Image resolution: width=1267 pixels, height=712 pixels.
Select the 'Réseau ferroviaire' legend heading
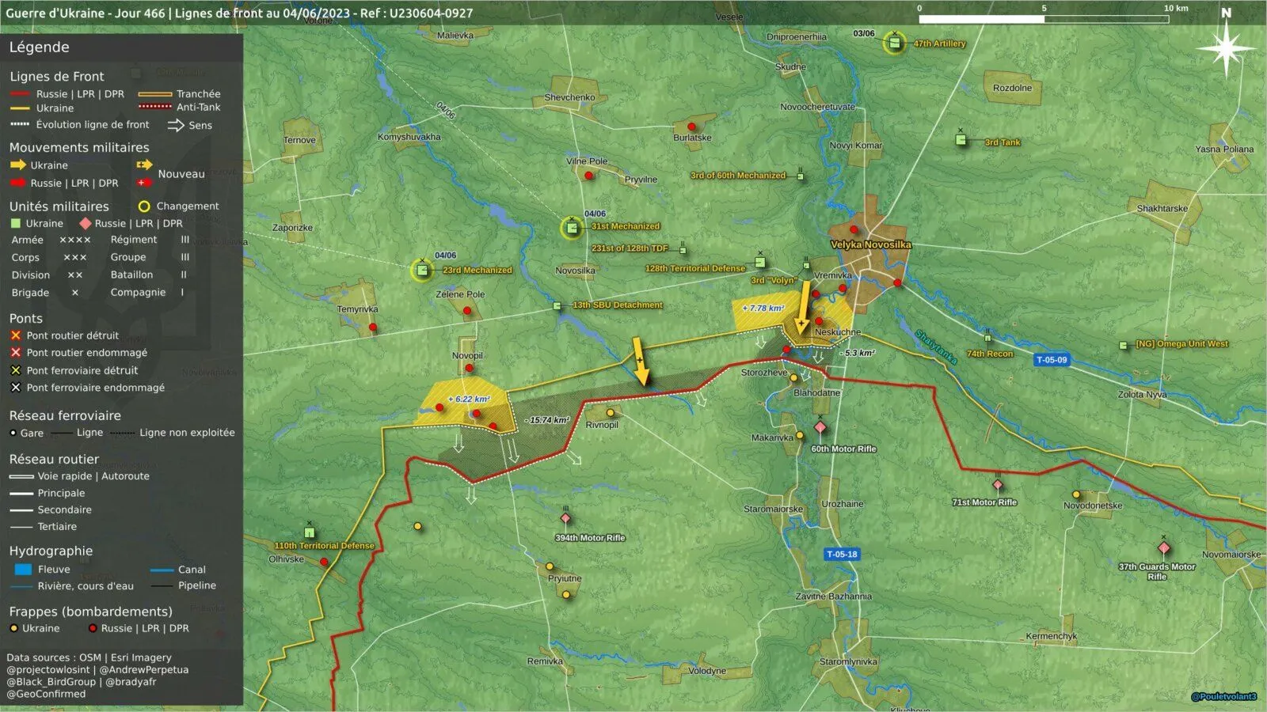pyautogui.click(x=65, y=416)
